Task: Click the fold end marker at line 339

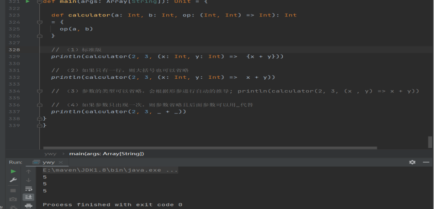Action: (x=40, y=126)
